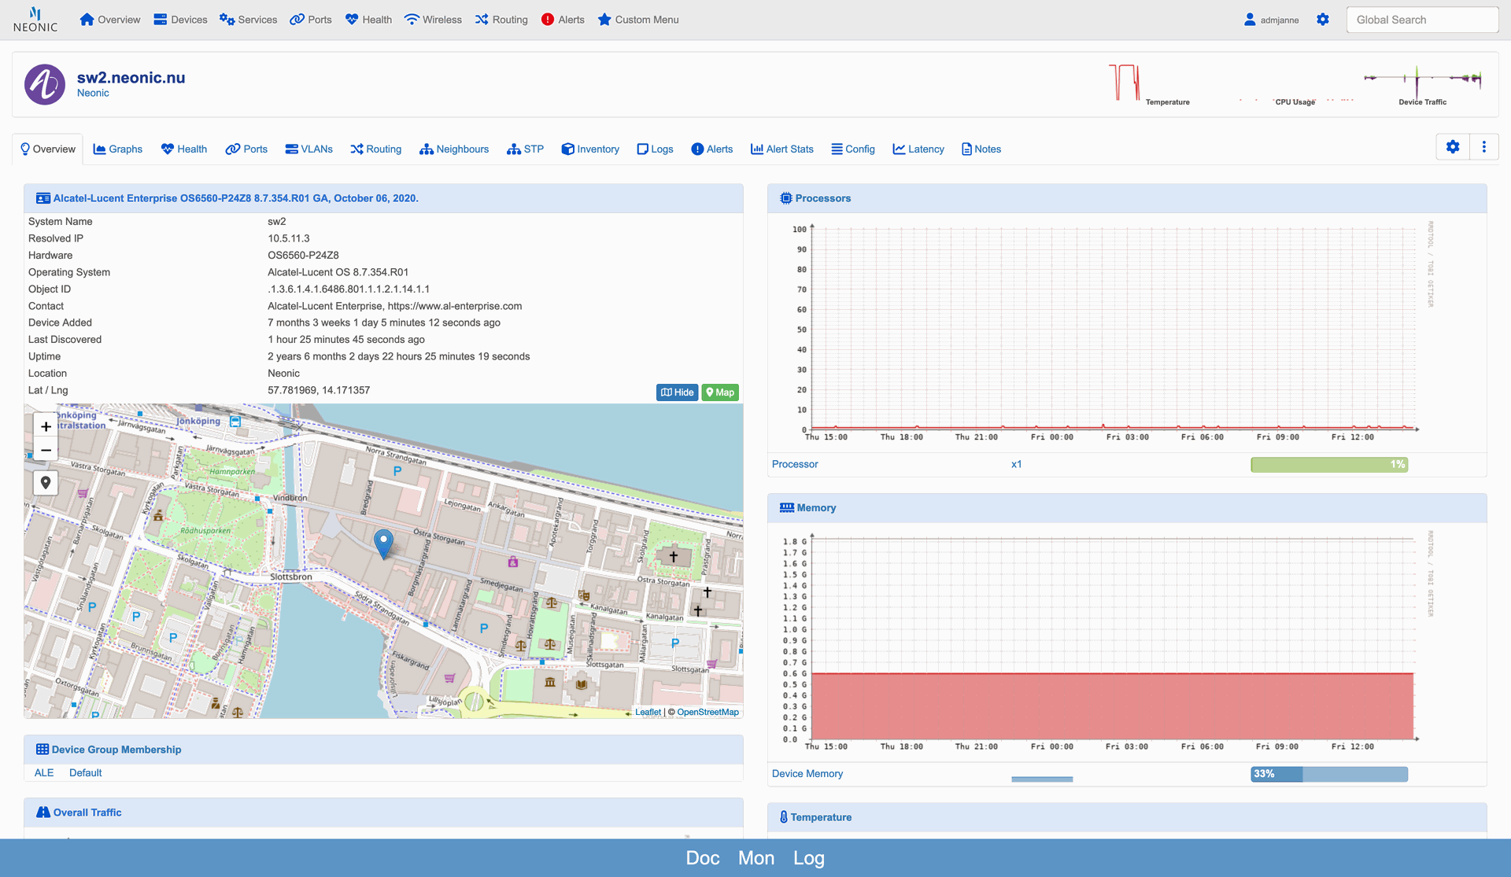Switch to the VLANs tab

coord(308,149)
